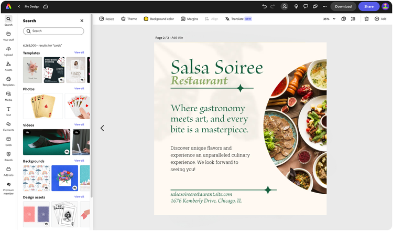Open Templates in the sidebar

pos(8,81)
